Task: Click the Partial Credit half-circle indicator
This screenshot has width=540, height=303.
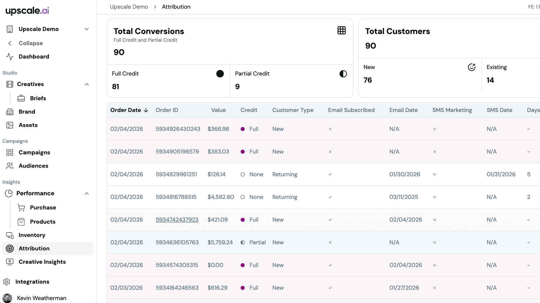Action: (343, 74)
